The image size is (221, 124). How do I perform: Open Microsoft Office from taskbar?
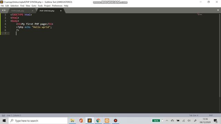(81, 121)
